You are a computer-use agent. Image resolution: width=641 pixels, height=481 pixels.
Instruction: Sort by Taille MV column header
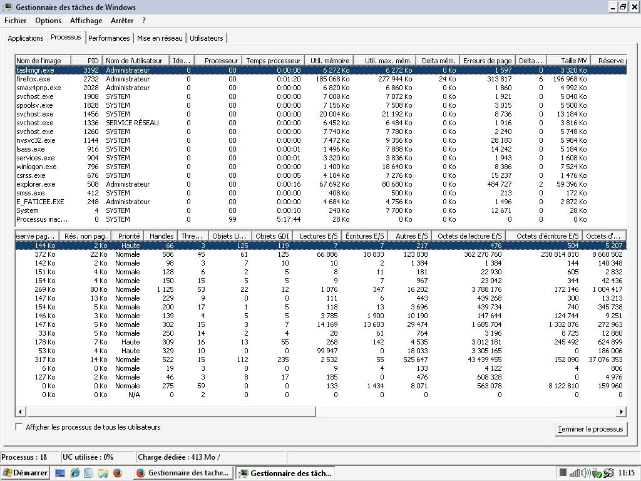click(568, 61)
